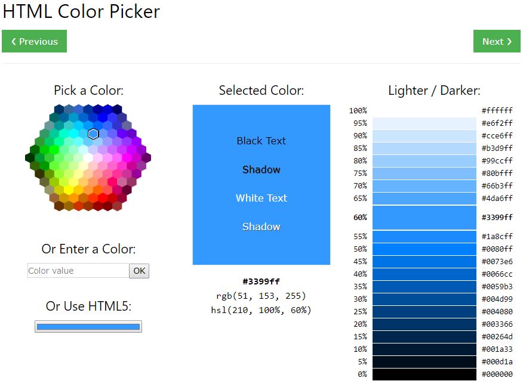Image resolution: width=523 pixels, height=387 pixels.
Task: Select the highlighted blue hexagon in color wheel
Action: (93, 134)
